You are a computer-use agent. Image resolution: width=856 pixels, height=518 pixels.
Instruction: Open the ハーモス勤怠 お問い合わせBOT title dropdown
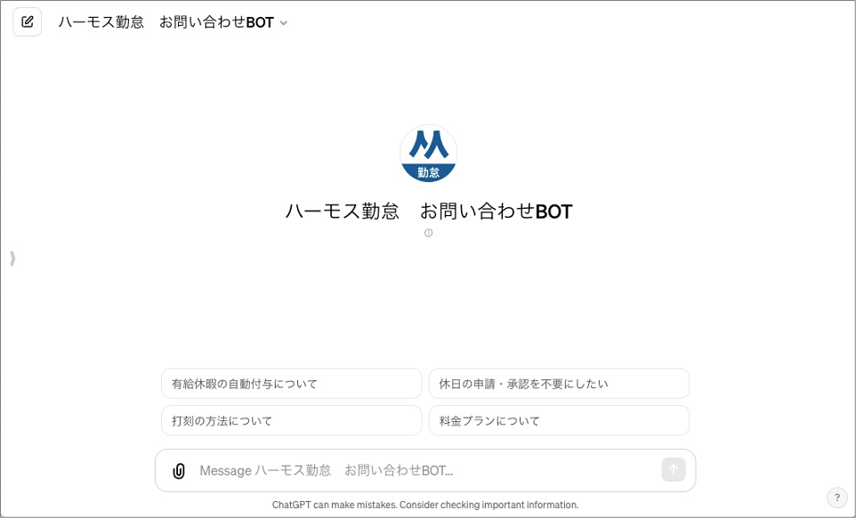click(x=173, y=22)
